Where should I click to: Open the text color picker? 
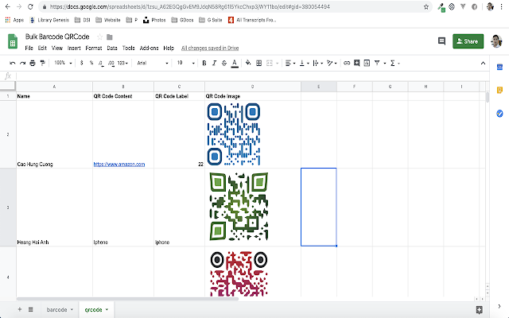[x=235, y=64]
